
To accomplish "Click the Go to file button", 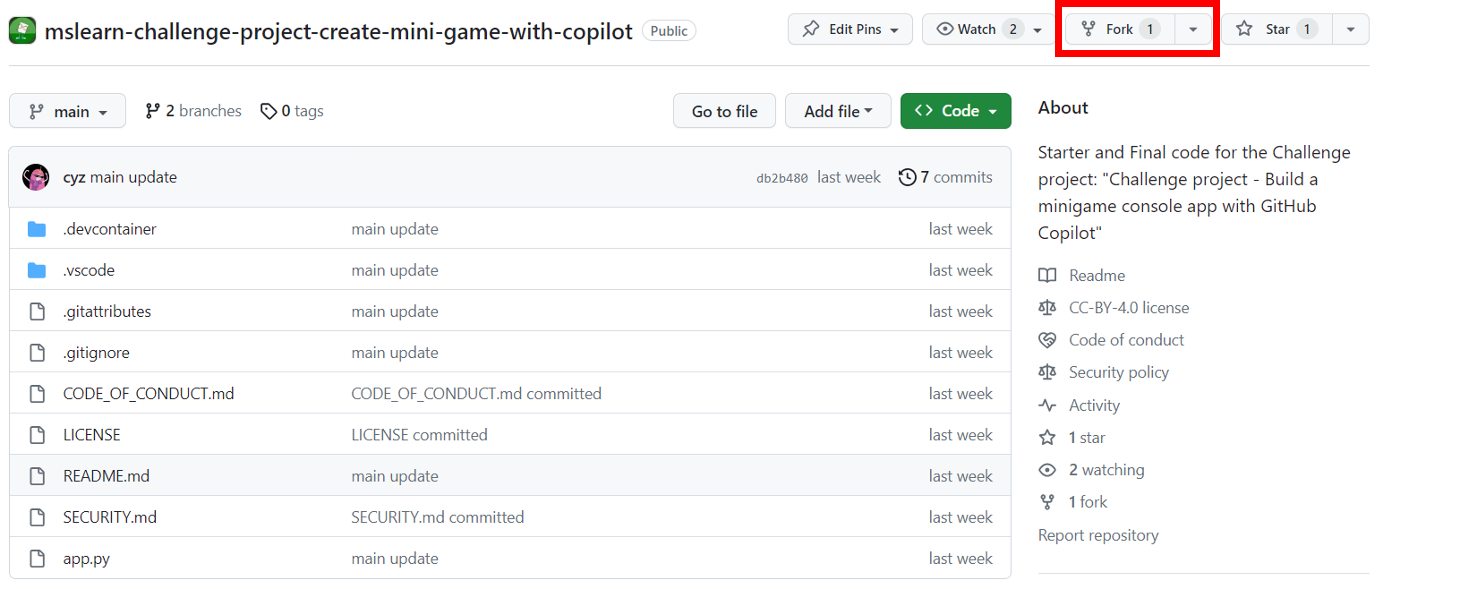I will 724,111.
